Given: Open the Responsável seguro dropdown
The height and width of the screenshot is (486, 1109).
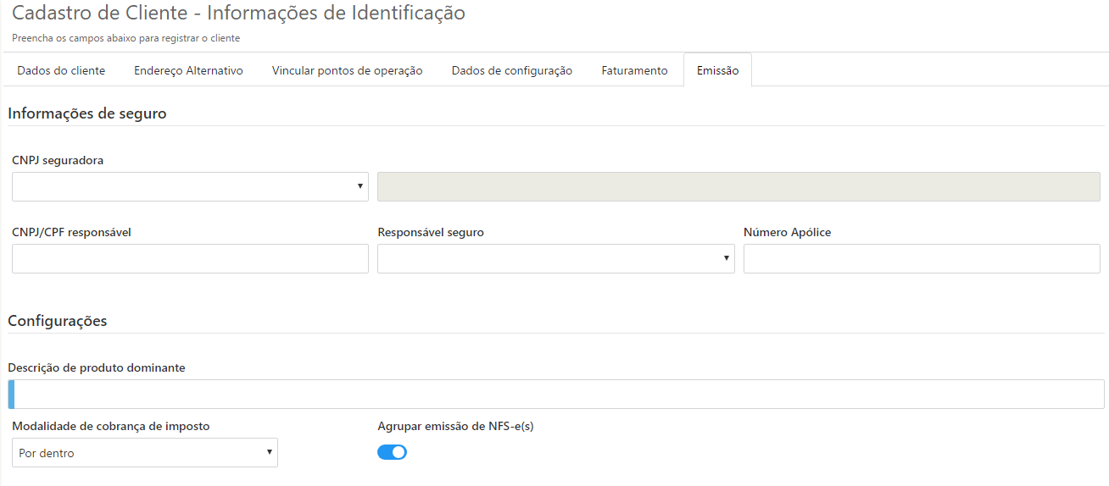Looking at the screenshot, I should pyautogui.click(x=555, y=259).
